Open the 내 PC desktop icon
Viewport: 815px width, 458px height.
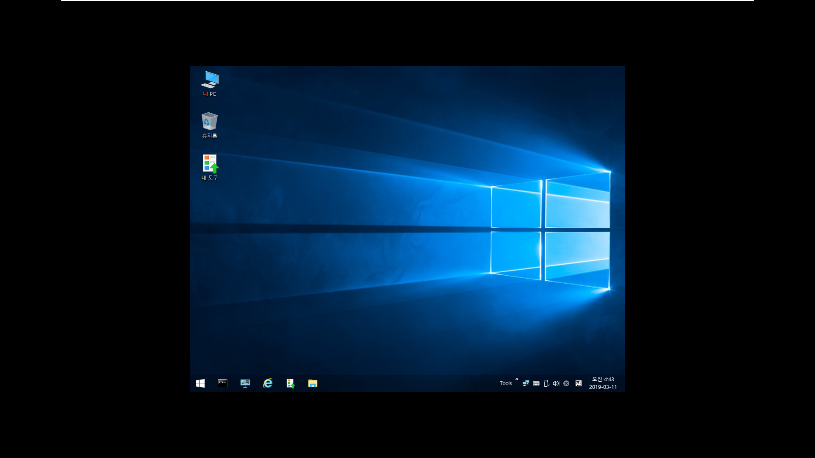(210, 84)
